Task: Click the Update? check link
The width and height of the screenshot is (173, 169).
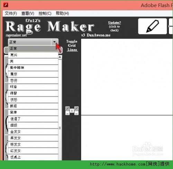Action: click(115, 26)
